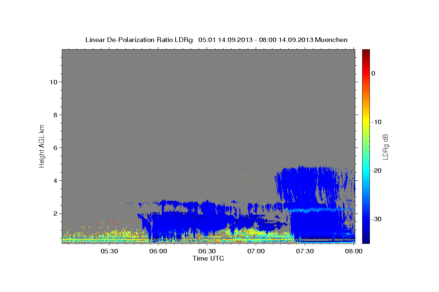Click the yellow region of the colorbar
The image size is (439, 292).
click(x=366, y=120)
